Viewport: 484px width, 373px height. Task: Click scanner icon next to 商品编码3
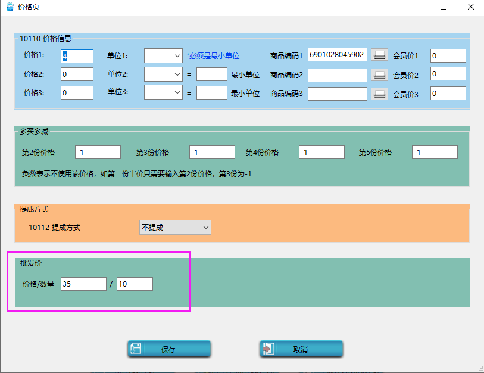click(379, 94)
